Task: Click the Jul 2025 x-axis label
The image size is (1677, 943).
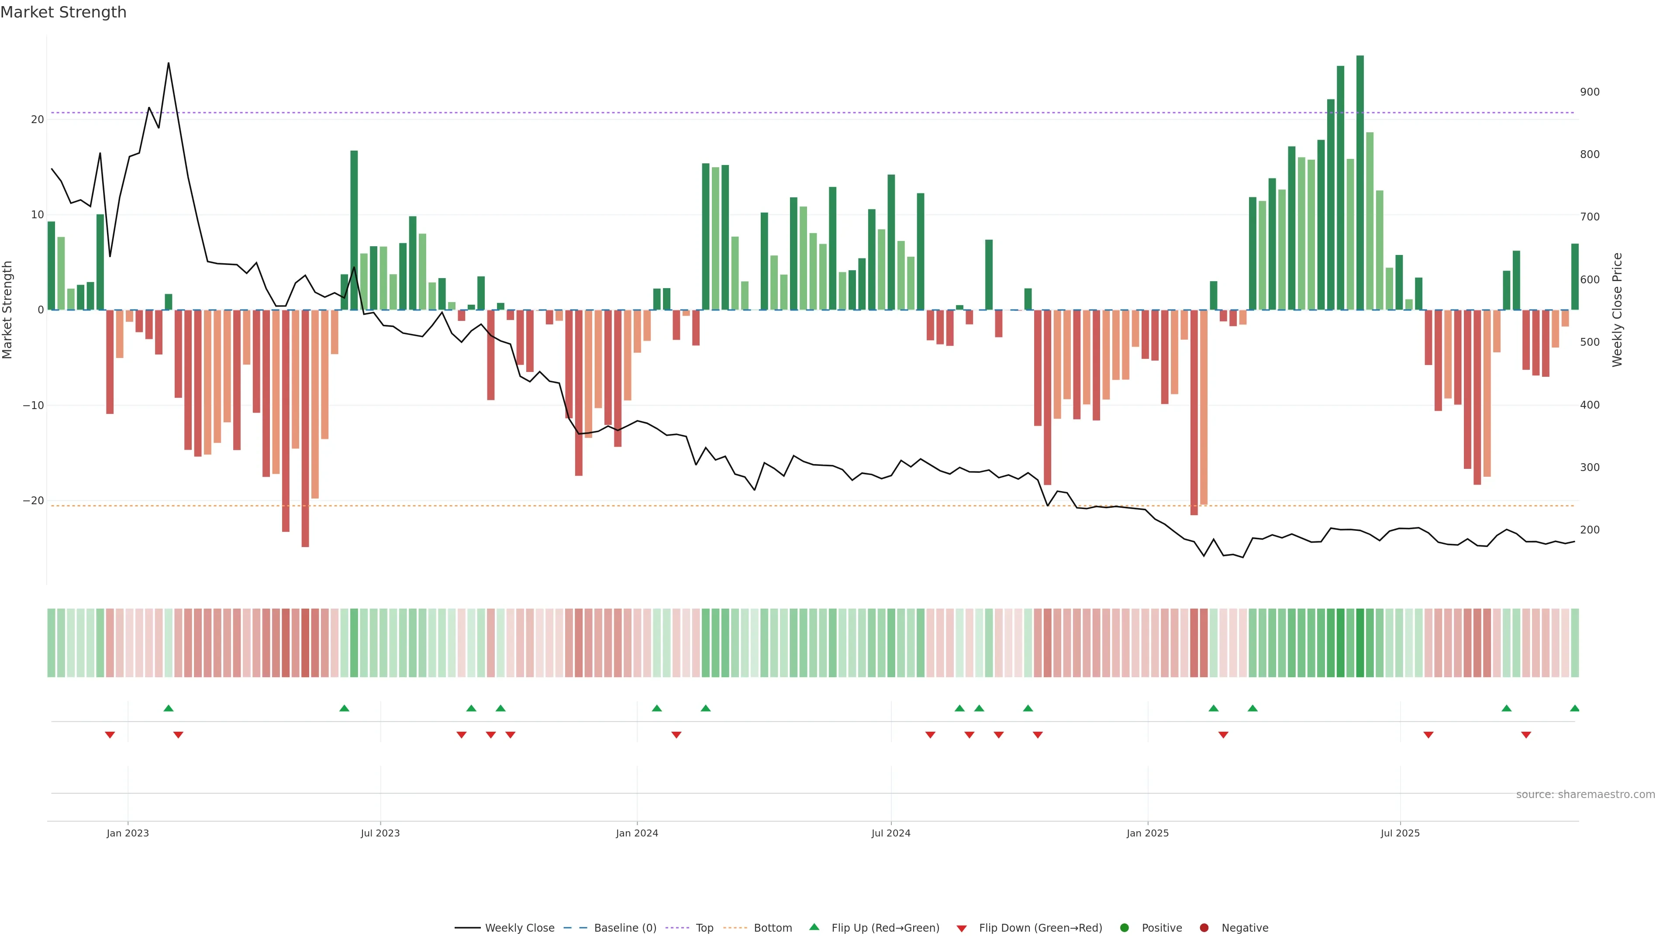Action: (x=1400, y=833)
